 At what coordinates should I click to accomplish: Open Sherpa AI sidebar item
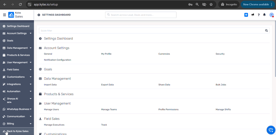point(17,100)
